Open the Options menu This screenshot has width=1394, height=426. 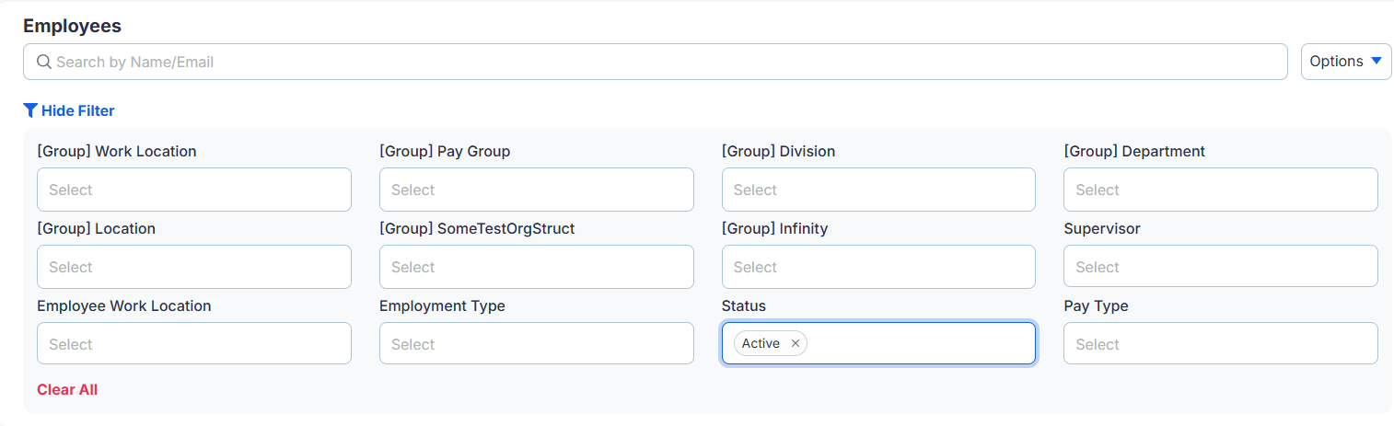click(1346, 62)
